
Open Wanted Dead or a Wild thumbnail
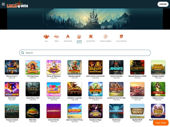137,67
